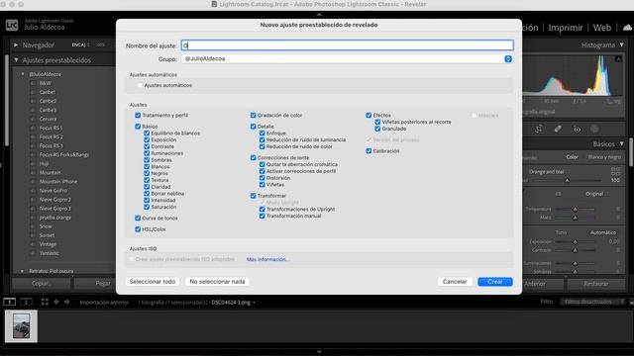Collapse the Ajustes preestablecidos panel
634x356 pixels.
click(16, 60)
